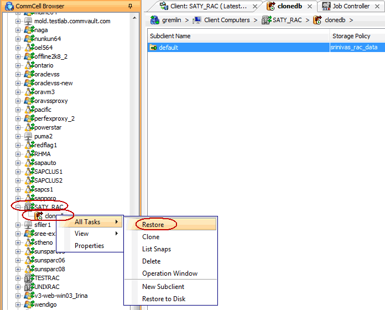
Task: Click the clonedb instance icon in tree
Action: (39, 216)
